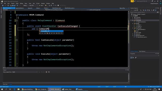This screenshot has width=162, height=91.
Task: Collapse the Execute method outlining block
Action: click(17, 54)
